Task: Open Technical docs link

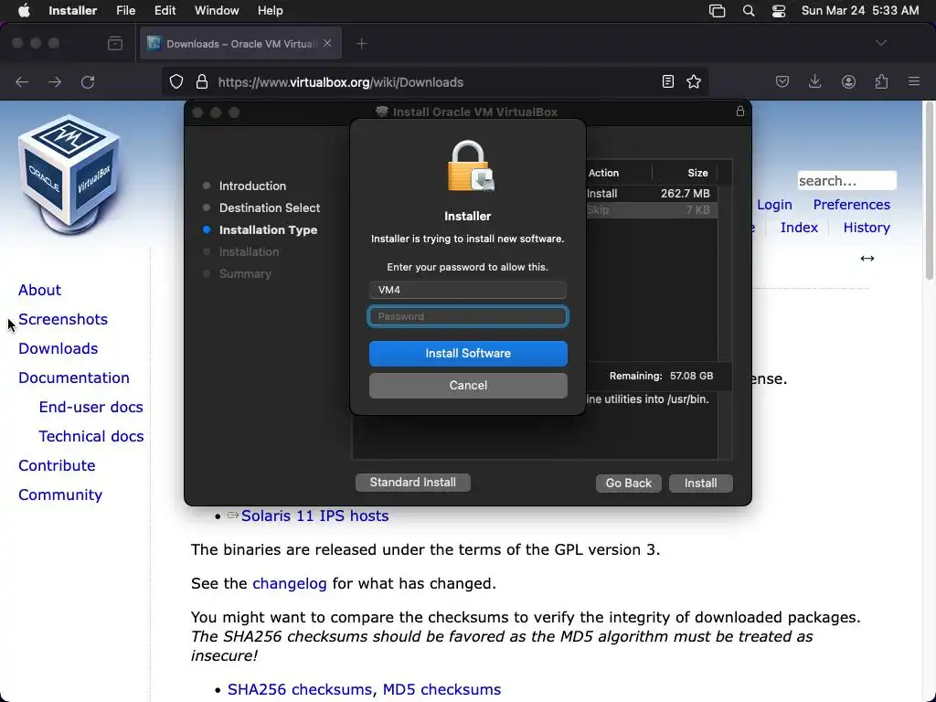Action: click(90, 436)
